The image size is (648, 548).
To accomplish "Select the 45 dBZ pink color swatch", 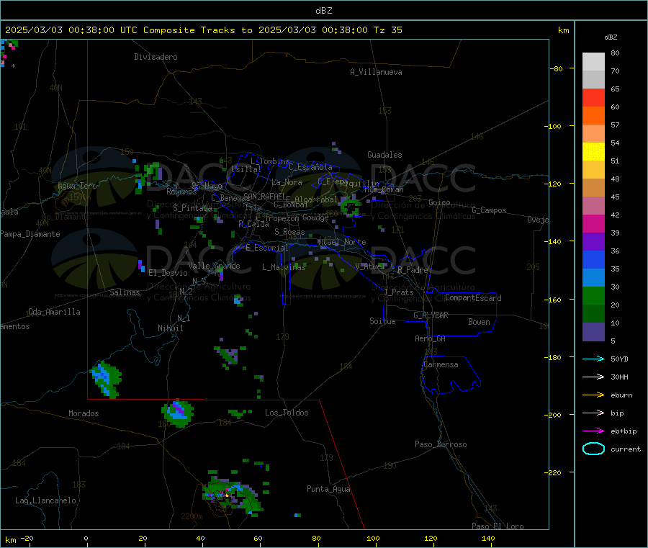I will pyautogui.click(x=593, y=205).
